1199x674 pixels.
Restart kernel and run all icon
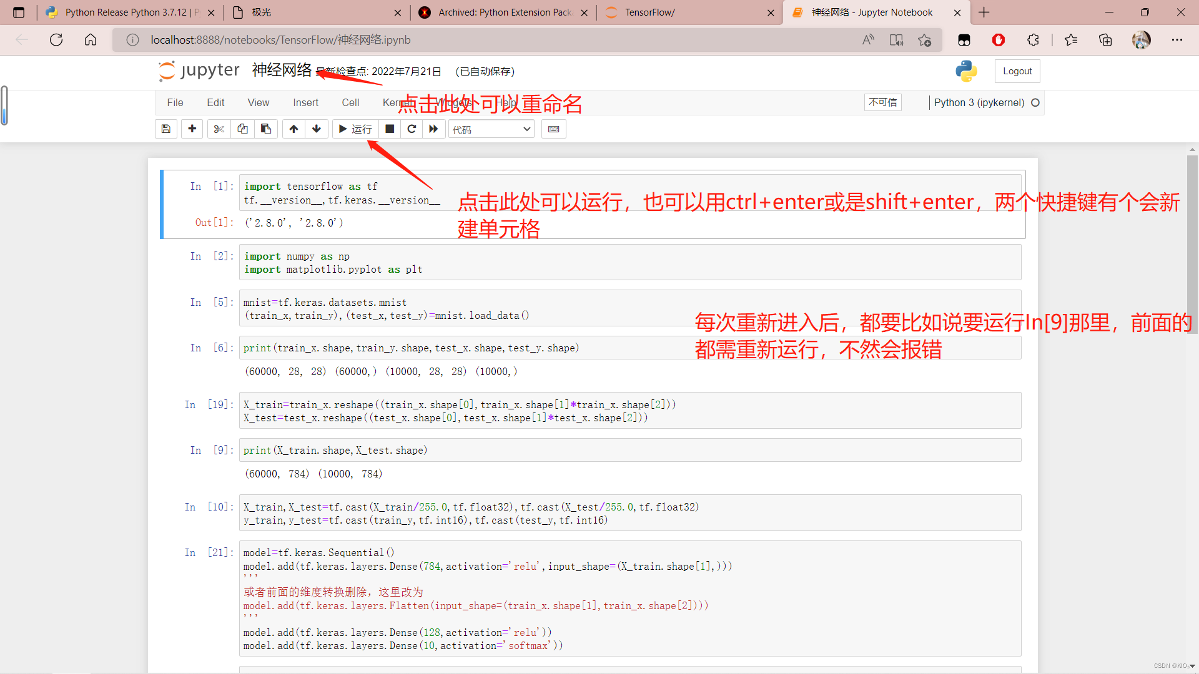coord(433,129)
